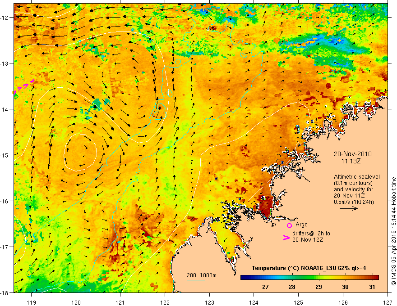
Task: Click the latitude axis label -12
Action: (x=5, y=18)
